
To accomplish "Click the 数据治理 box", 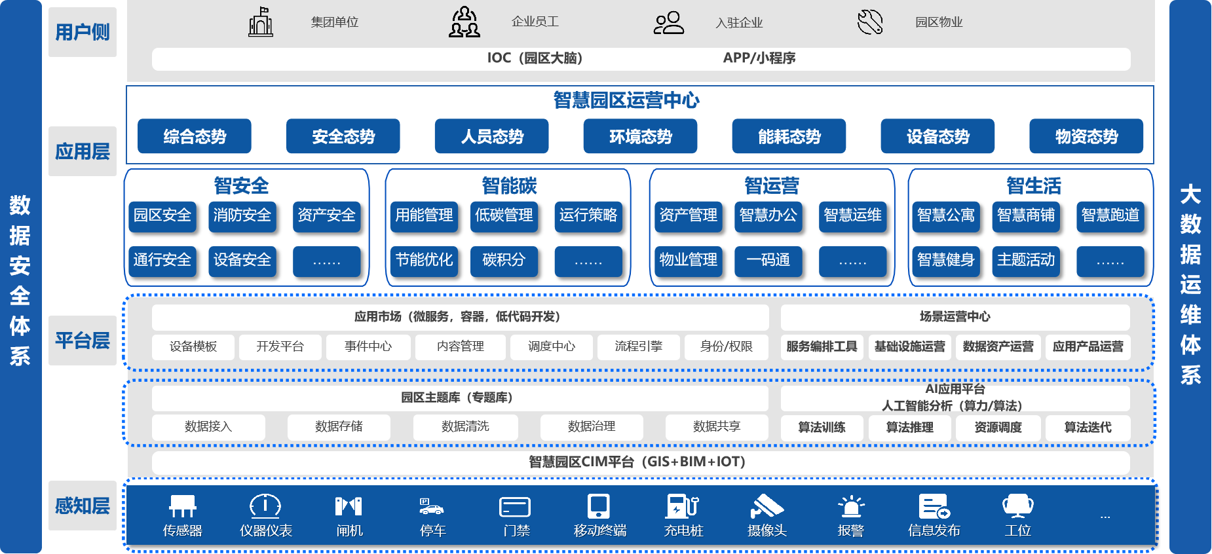I will (592, 427).
